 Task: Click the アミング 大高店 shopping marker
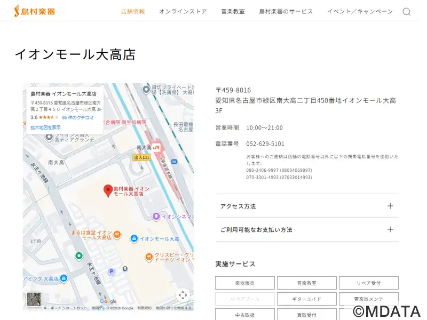pyautogui.click(x=64, y=278)
